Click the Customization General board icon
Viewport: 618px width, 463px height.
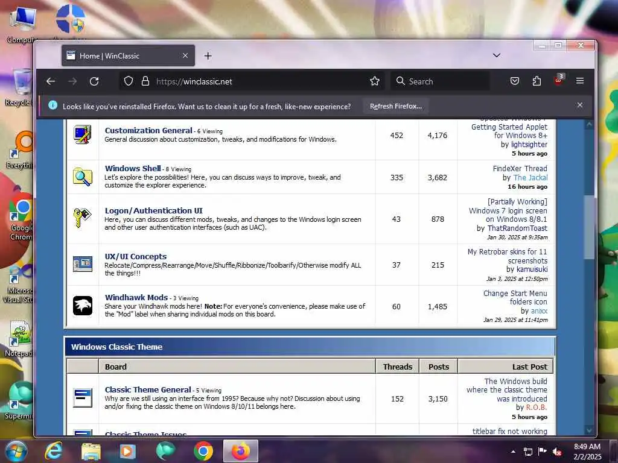(x=82, y=134)
